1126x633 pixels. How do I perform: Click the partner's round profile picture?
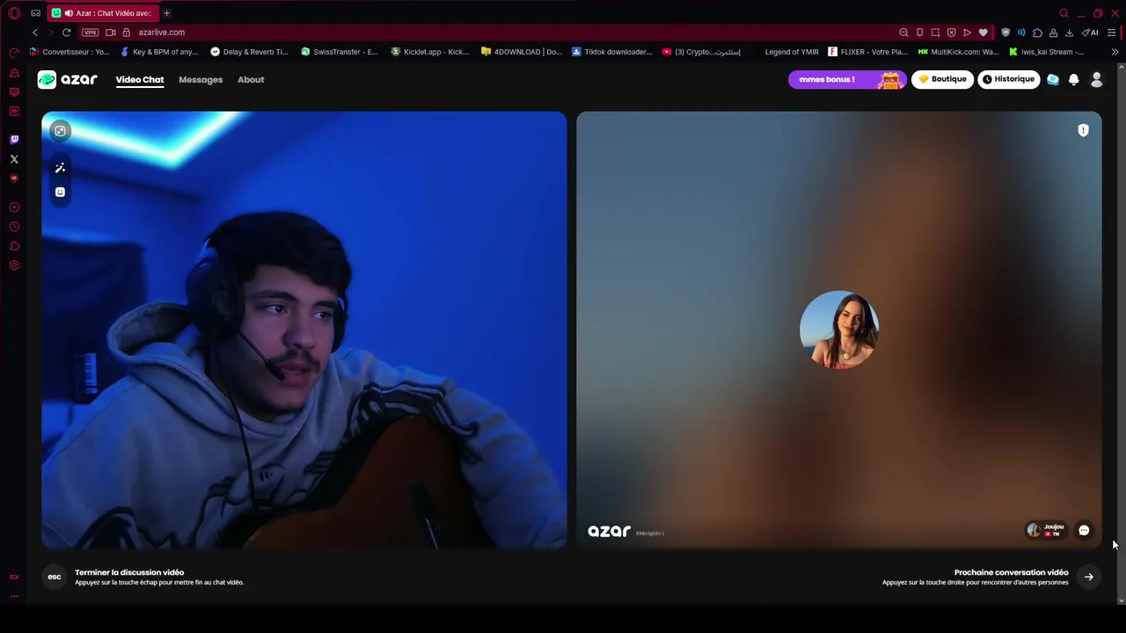[x=838, y=330]
